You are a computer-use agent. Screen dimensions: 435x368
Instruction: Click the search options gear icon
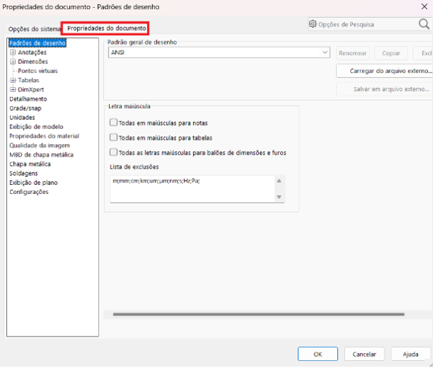(x=312, y=24)
